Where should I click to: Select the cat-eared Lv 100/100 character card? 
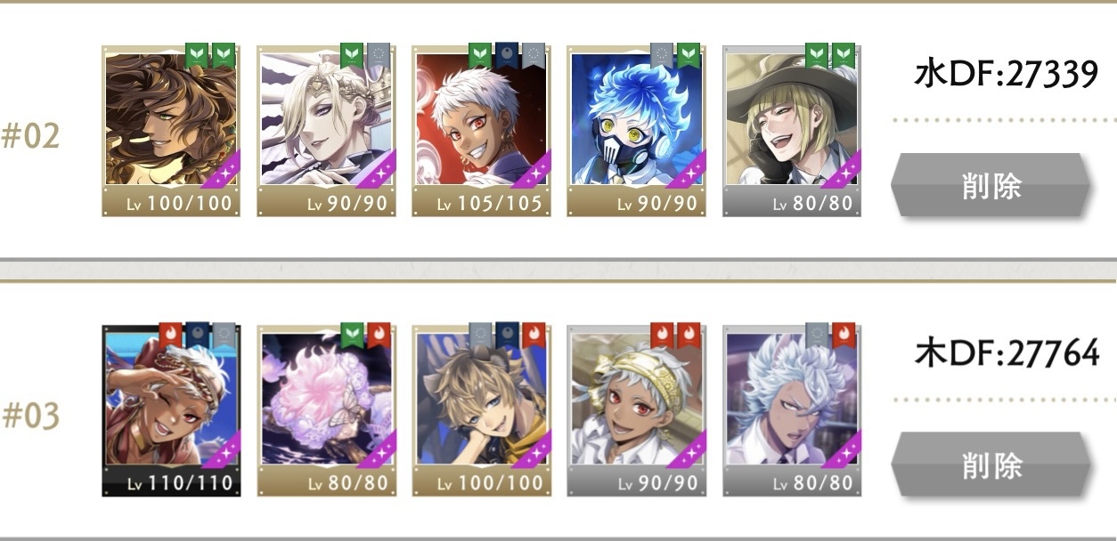(x=481, y=410)
